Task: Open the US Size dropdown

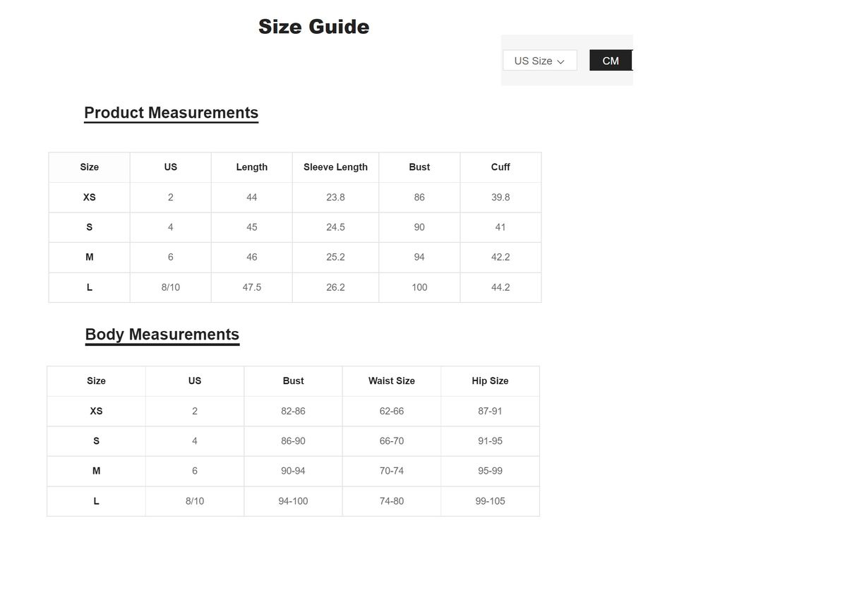Action: pyautogui.click(x=539, y=61)
